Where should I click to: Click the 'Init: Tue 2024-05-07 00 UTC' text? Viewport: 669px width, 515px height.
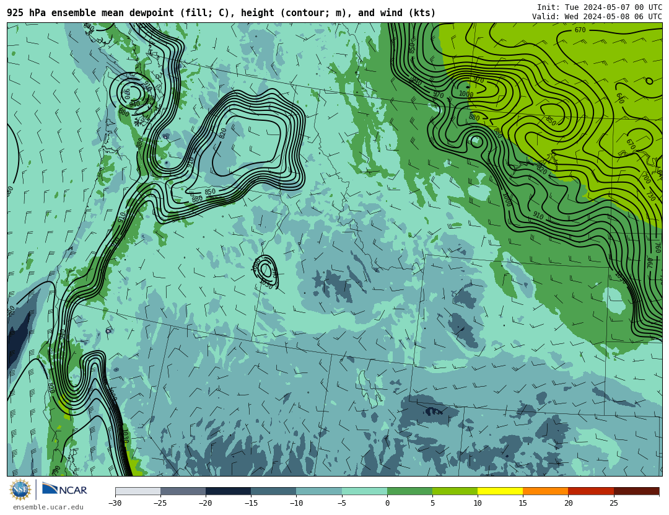(600, 7)
